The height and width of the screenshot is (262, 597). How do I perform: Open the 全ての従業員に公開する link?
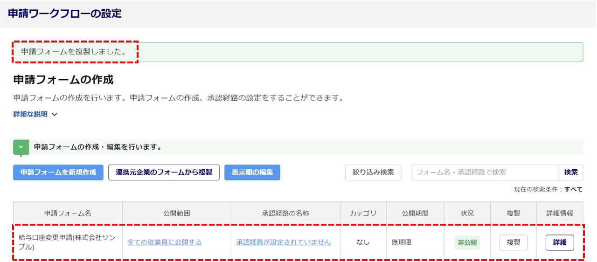pyautogui.click(x=165, y=242)
